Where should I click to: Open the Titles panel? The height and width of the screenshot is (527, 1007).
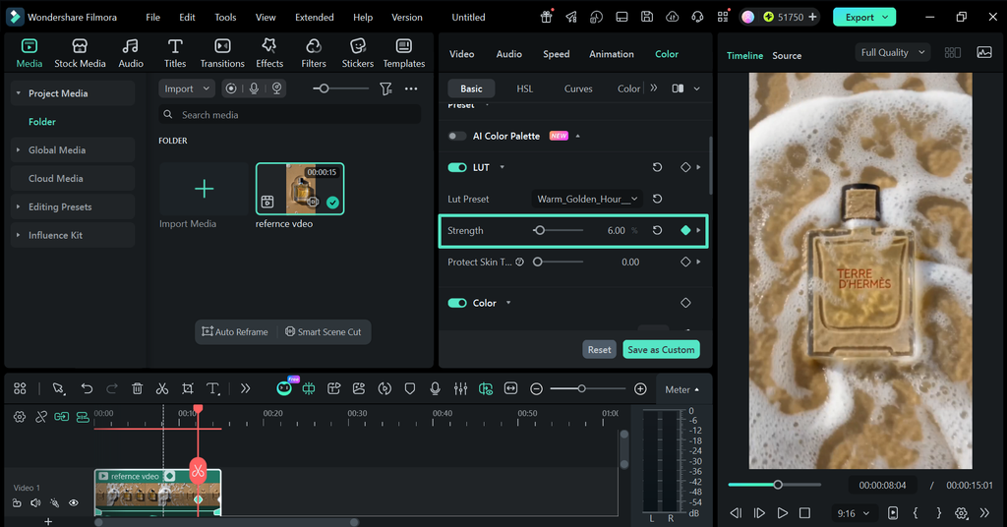click(x=175, y=53)
